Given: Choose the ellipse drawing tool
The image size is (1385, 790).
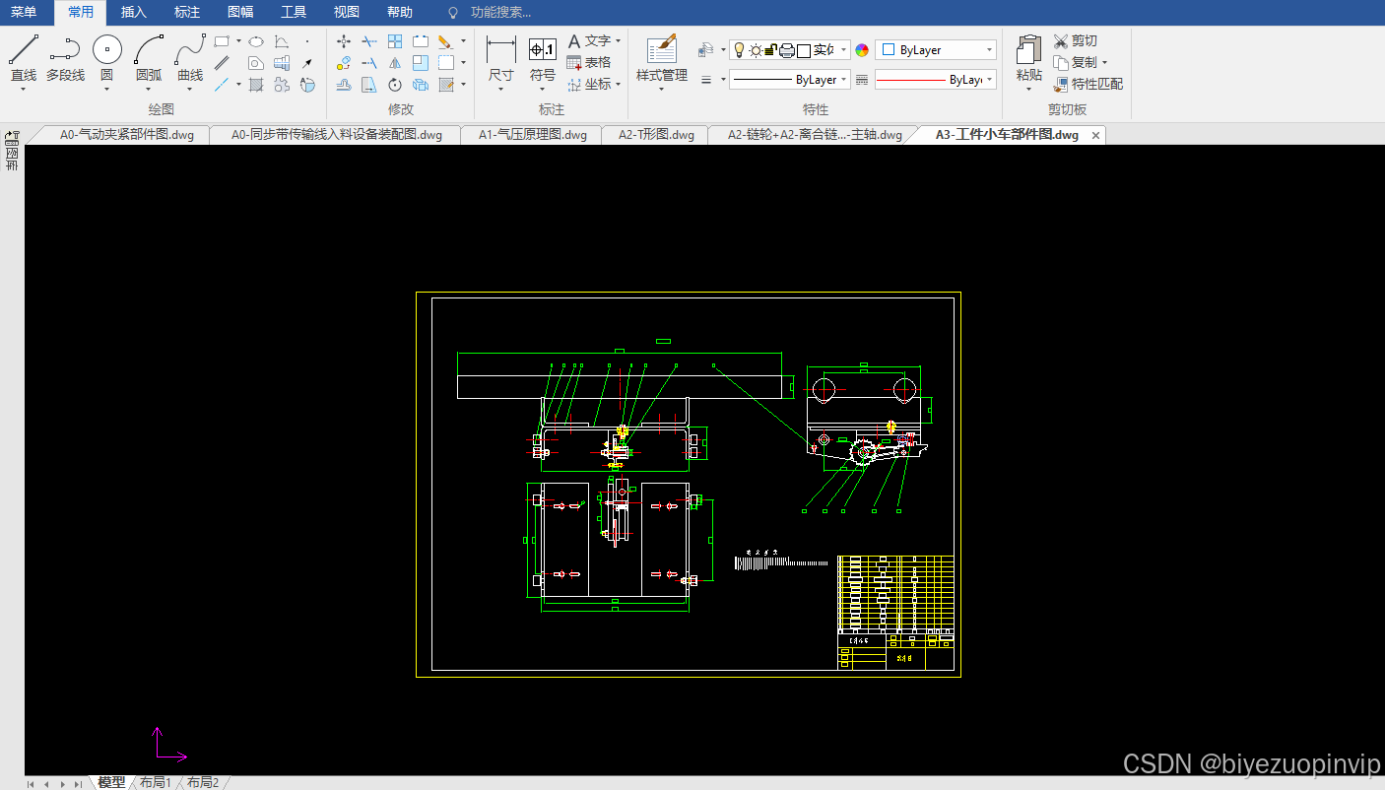Looking at the screenshot, I should 256,41.
